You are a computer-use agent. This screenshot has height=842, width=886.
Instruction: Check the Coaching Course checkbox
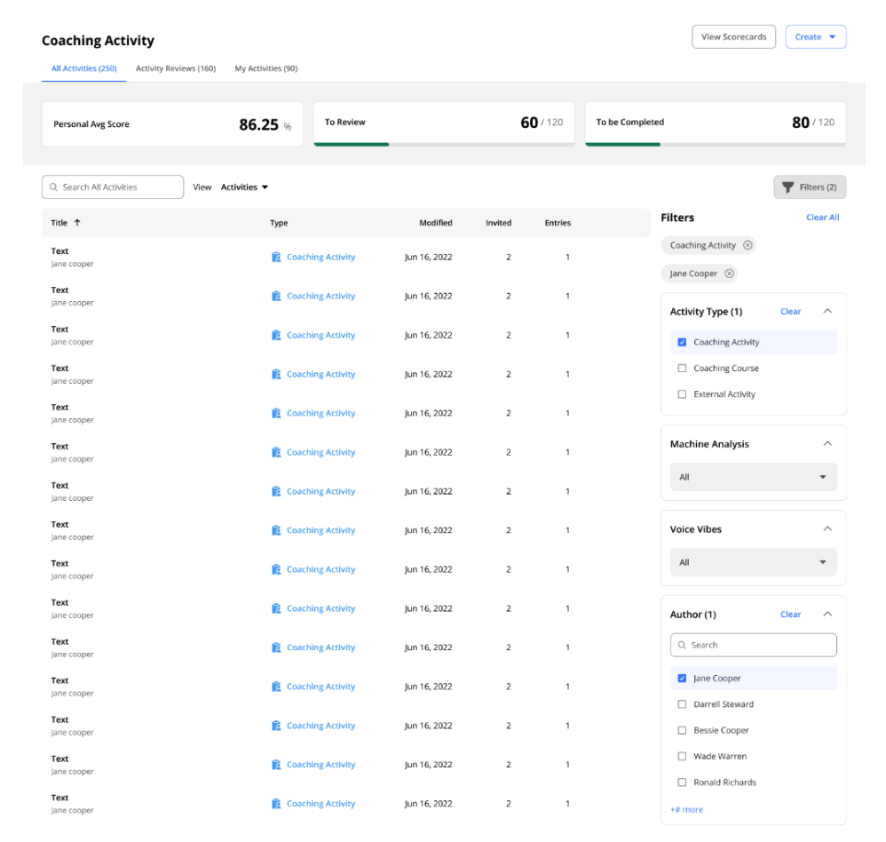click(682, 368)
